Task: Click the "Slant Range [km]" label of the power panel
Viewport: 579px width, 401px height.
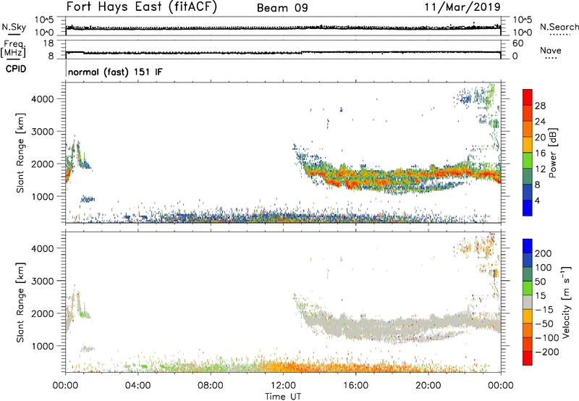Action: 20,153
